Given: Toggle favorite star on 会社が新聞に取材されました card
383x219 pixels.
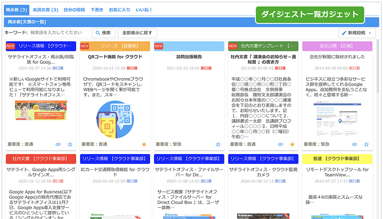Looking at the screenshot, I should tap(366, 144).
